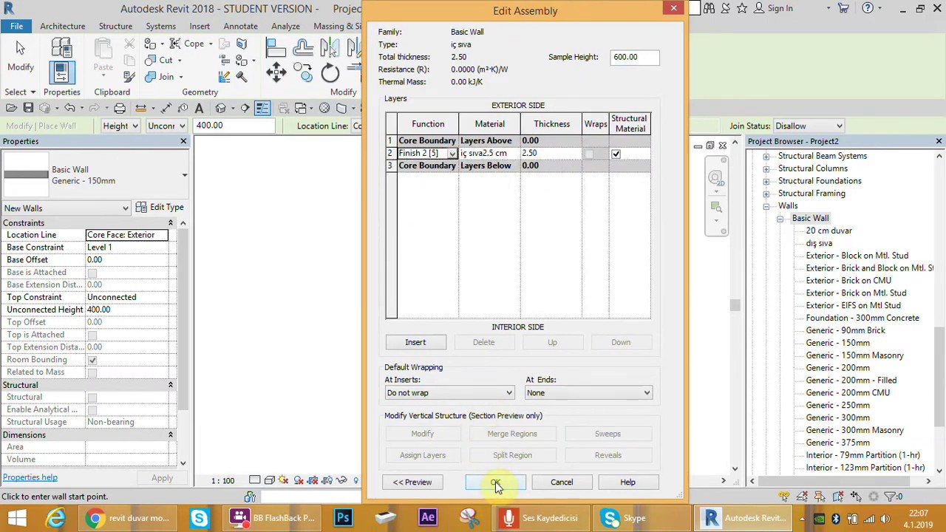Click the Open folder quick access icon
This screenshot has height=532, width=946.
click(12, 108)
